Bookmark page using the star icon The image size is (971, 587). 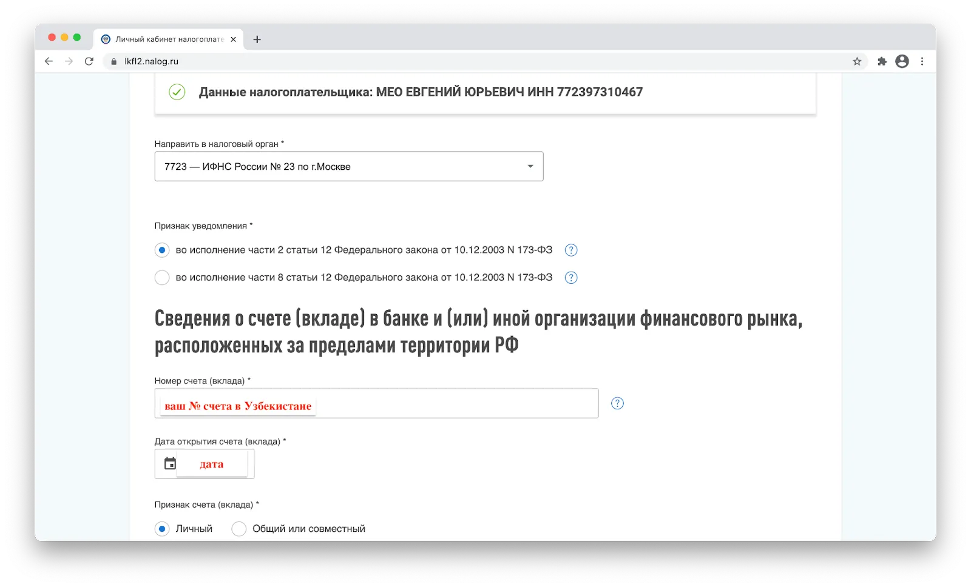857,61
